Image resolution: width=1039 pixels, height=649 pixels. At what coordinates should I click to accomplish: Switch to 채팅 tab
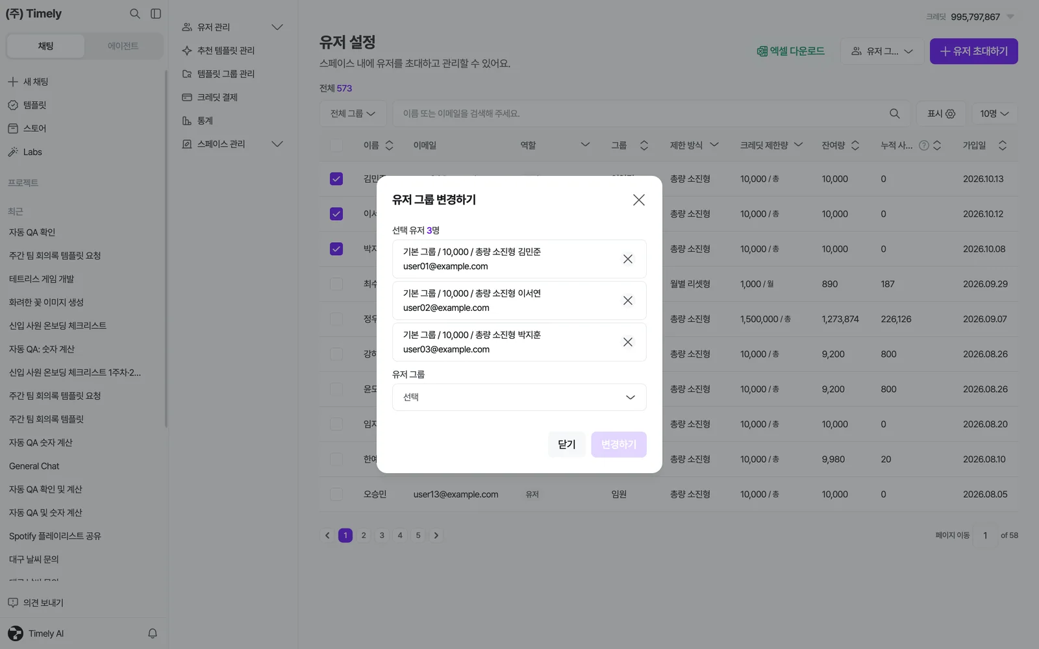tap(45, 46)
